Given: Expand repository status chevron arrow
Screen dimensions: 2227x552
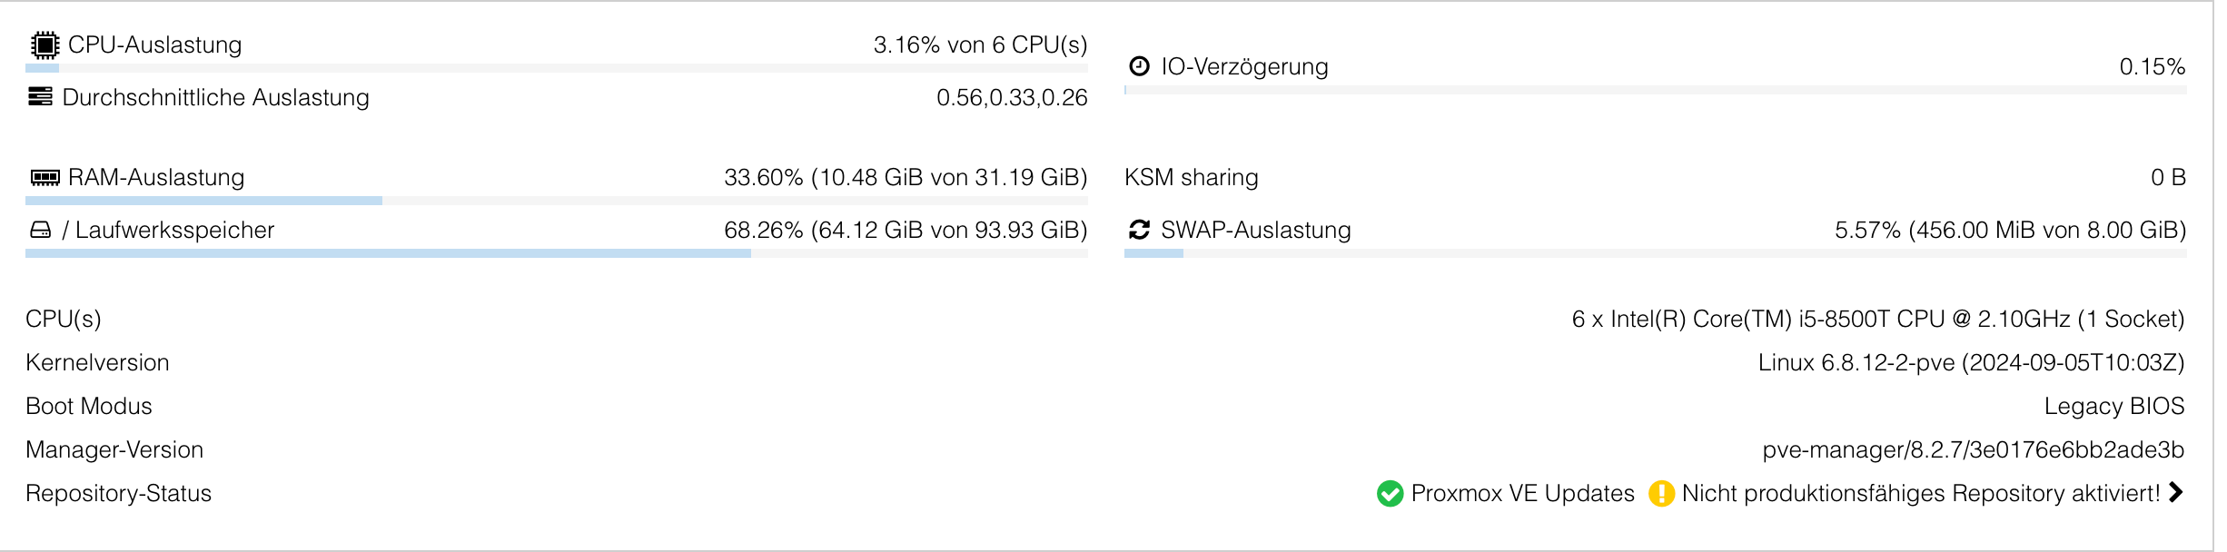Looking at the screenshot, I should tap(2175, 492).
